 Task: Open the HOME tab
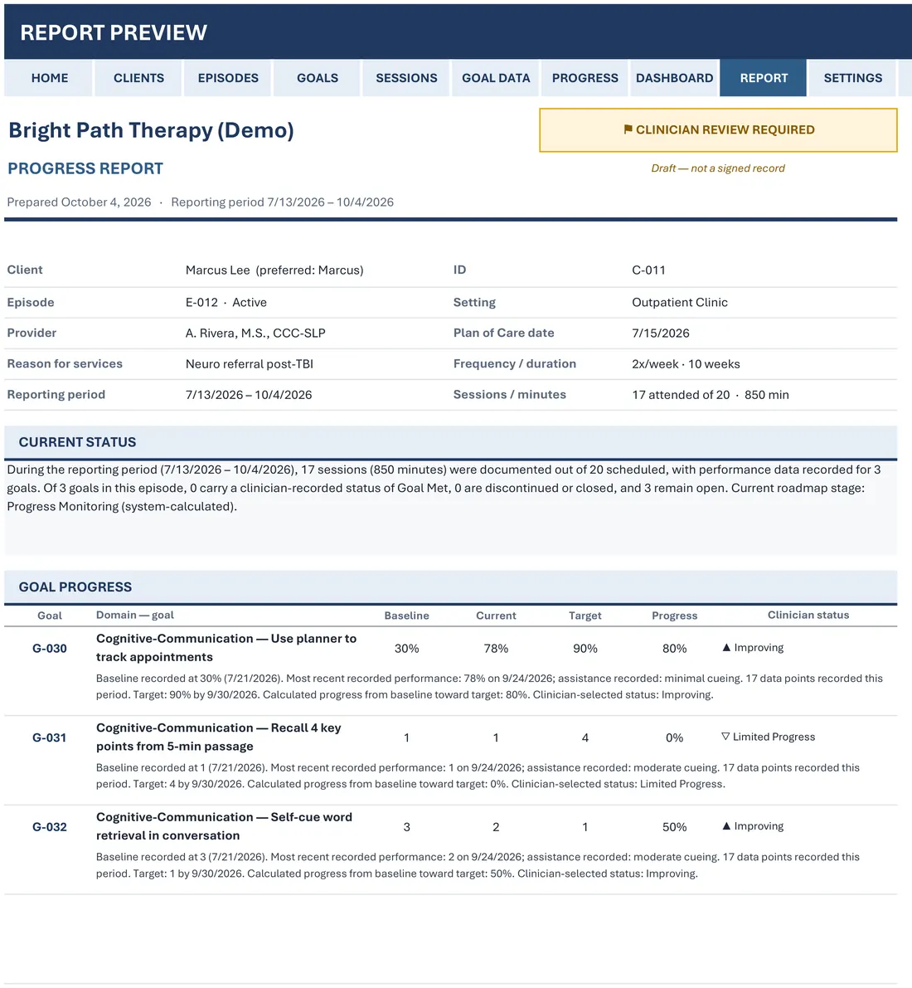pos(50,78)
